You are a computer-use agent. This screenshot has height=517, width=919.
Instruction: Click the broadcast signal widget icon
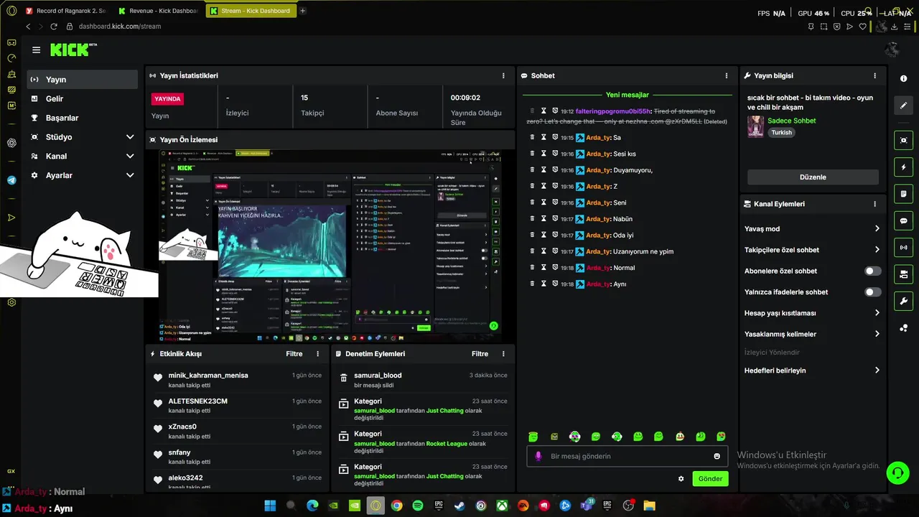point(903,248)
